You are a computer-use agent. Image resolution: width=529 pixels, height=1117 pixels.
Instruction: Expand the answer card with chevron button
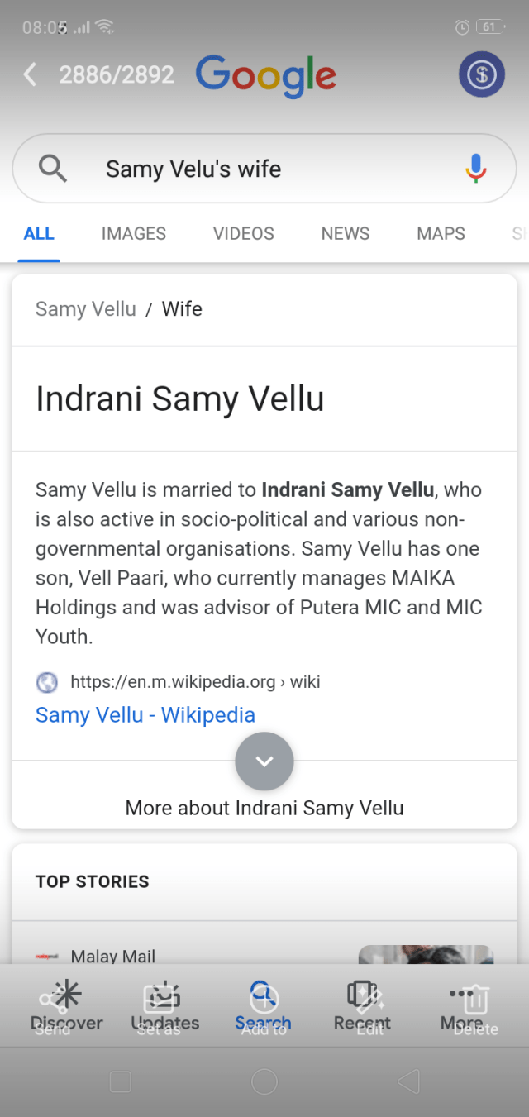(264, 761)
